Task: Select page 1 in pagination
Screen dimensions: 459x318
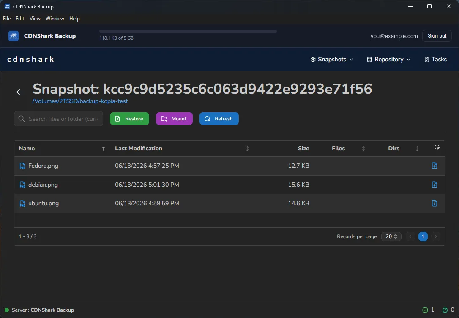Action: click(423, 236)
